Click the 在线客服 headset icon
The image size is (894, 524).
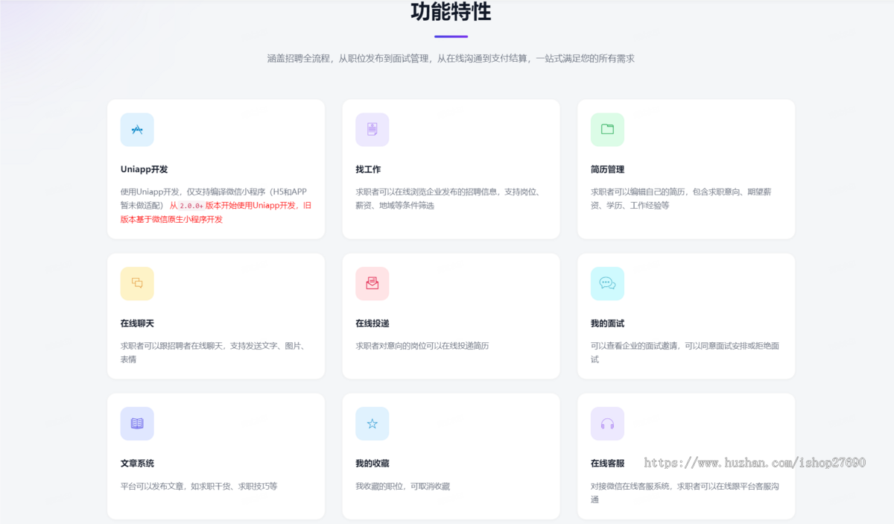[607, 423]
